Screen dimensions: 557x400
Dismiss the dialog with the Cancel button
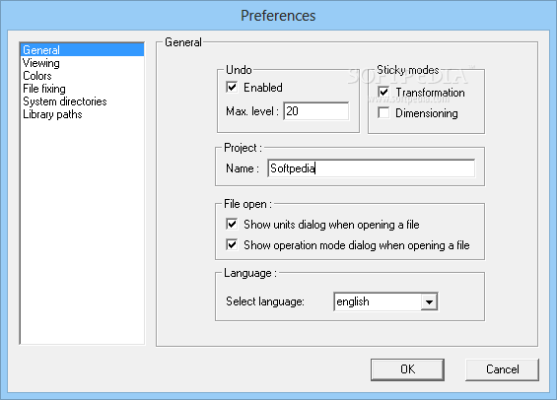tap(503, 369)
